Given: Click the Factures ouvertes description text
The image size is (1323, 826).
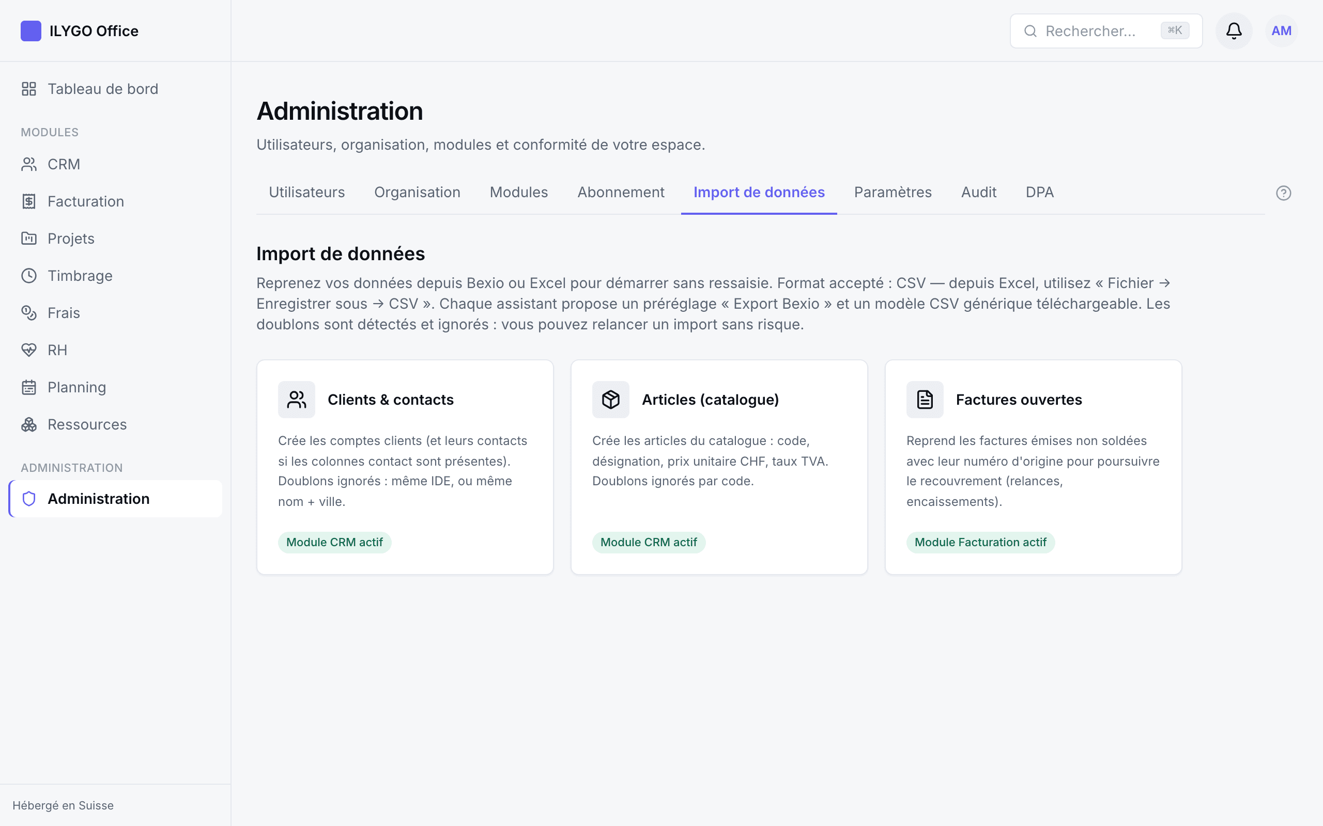Looking at the screenshot, I should coord(1033,470).
